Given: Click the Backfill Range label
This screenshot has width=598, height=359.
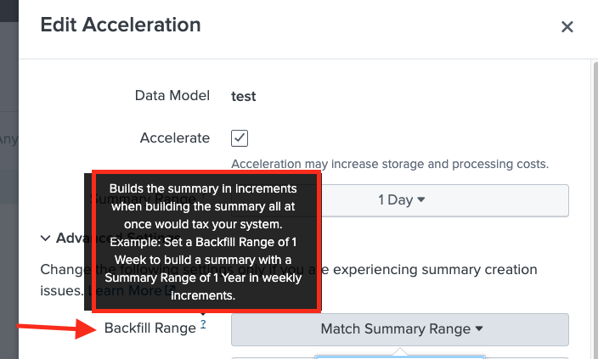Looking at the screenshot, I should (x=150, y=328).
